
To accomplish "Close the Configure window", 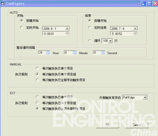I will (x=155, y=3).
